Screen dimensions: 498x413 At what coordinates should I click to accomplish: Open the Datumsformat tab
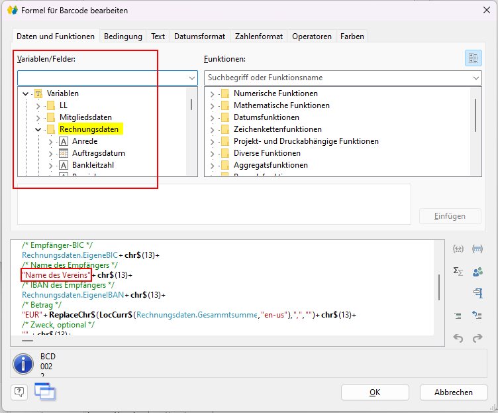click(199, 36)
